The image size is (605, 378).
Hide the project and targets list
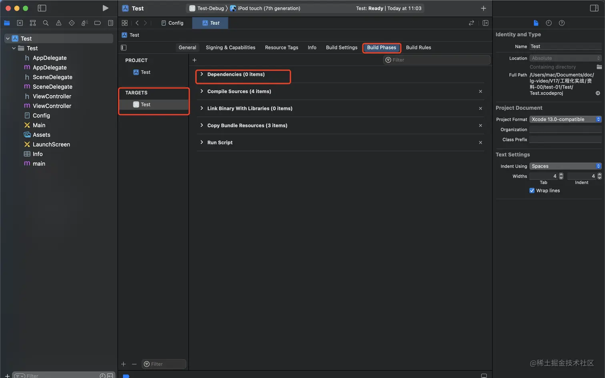pos(124,48)
